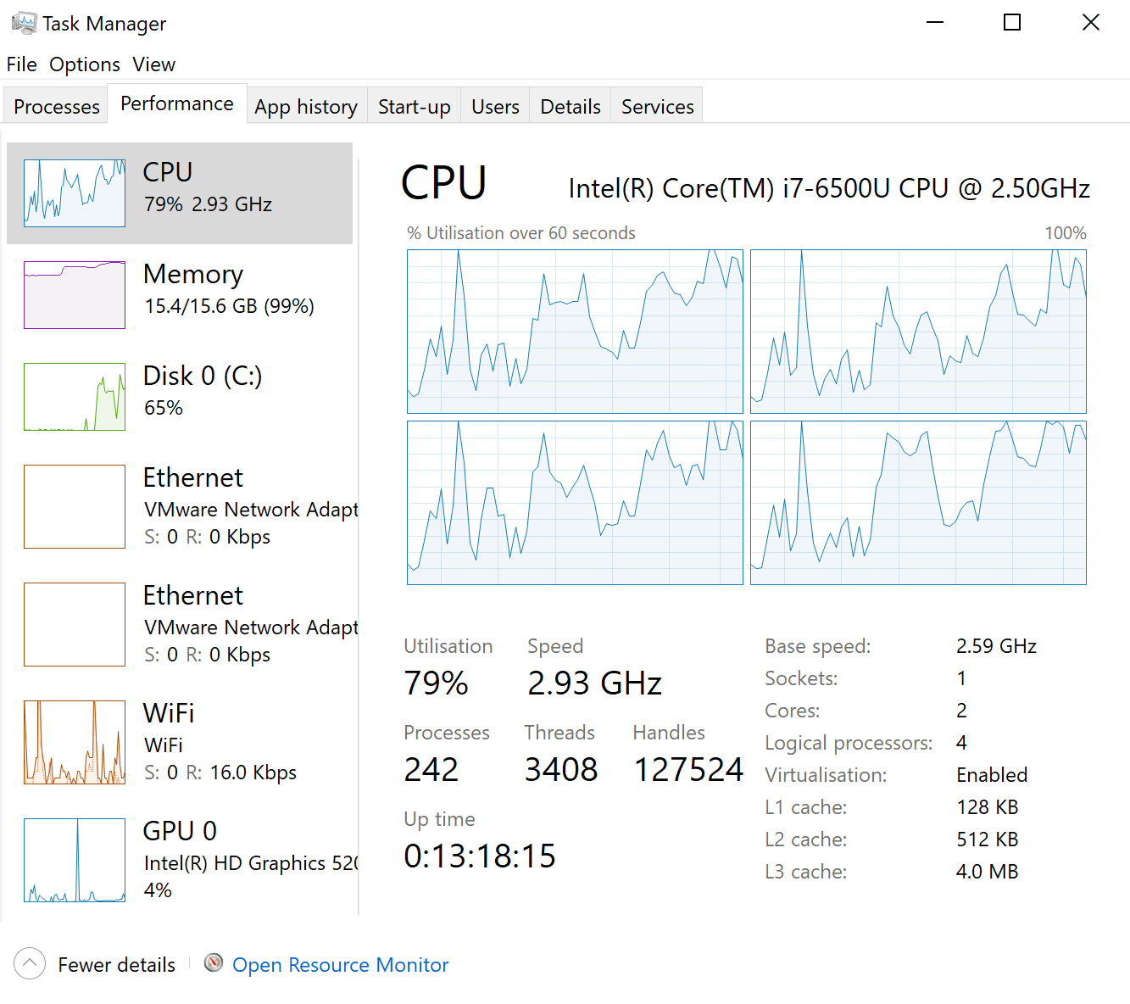Viewport: 1130px width, 1004px height.
Task: Select the first Ethernet graph thumbnail
Action: (x=75, y=506)
